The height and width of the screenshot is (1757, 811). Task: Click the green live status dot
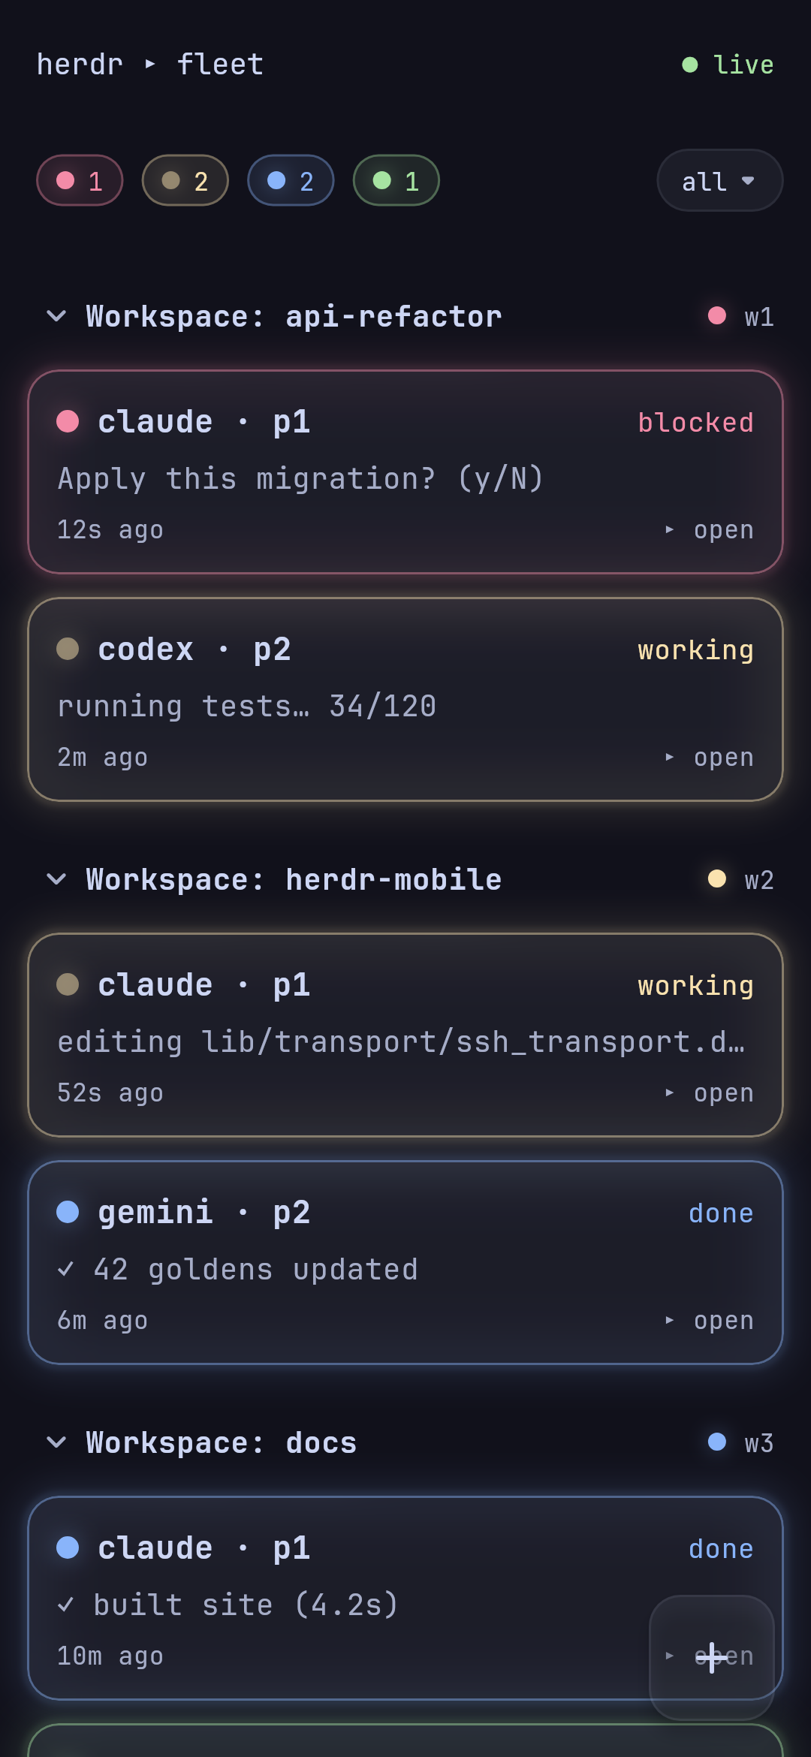(689, 65)
